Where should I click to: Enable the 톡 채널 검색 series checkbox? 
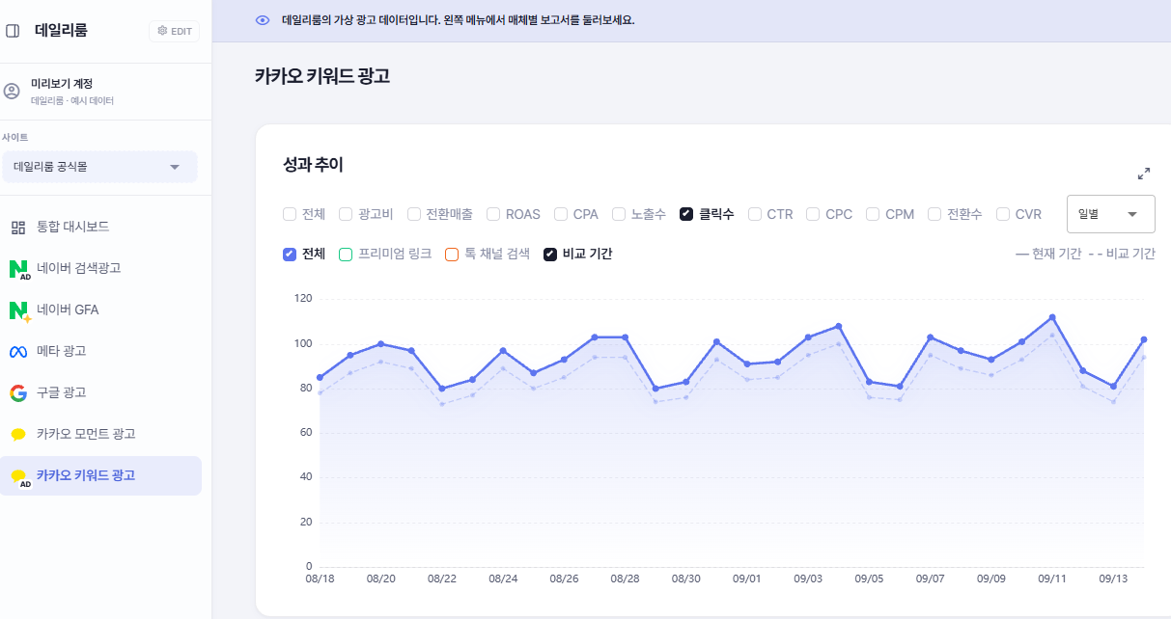pyautogui.click(x=452, y=255)
